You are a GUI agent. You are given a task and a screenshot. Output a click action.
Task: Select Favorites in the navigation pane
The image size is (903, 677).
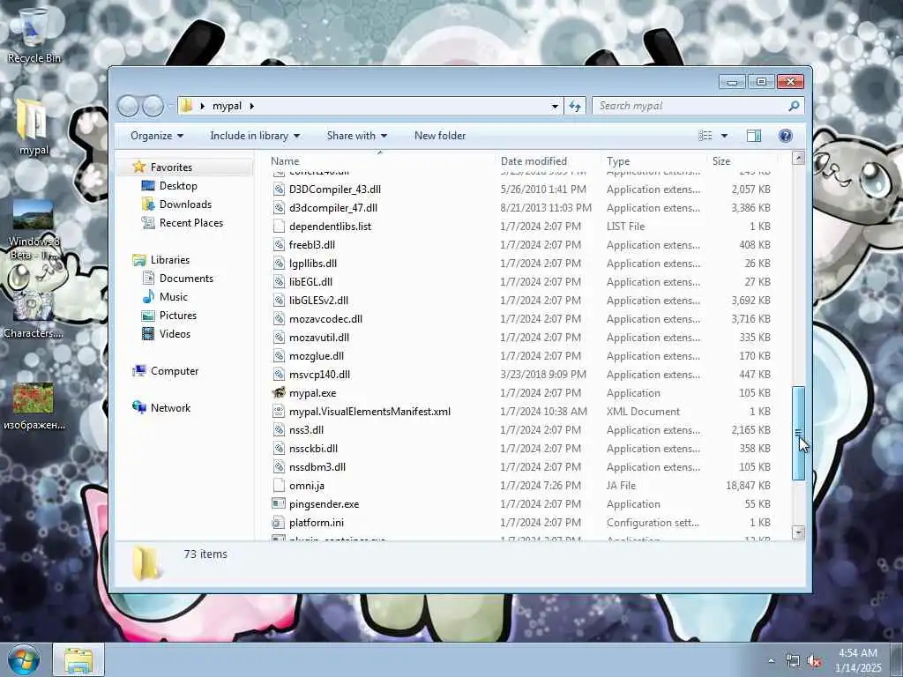171,167
